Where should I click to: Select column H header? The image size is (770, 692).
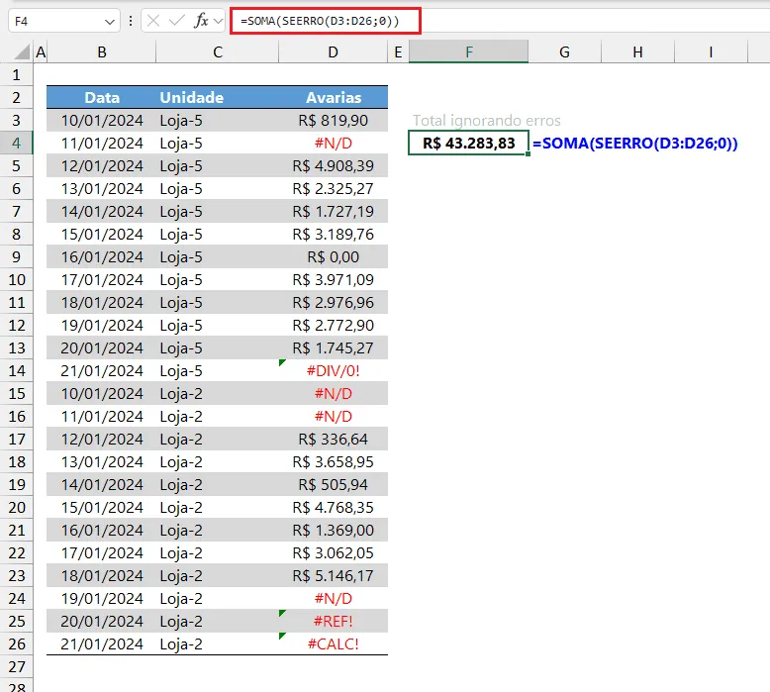(x=638, y=52)
